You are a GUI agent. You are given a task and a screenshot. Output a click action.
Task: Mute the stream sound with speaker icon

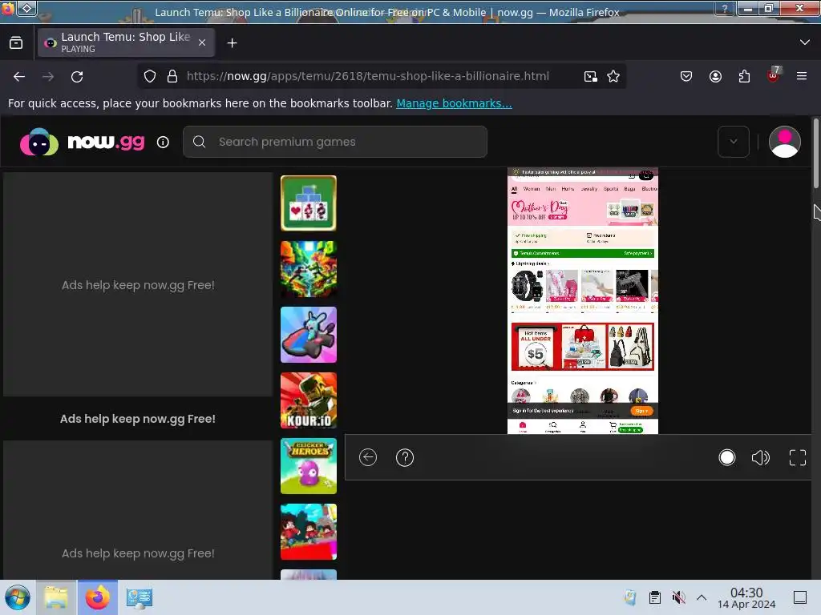tap(761, 457)
